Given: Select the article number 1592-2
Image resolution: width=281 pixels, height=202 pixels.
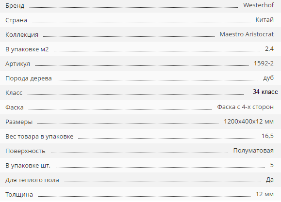Looking at the screenshot, I should coord(264,63).
